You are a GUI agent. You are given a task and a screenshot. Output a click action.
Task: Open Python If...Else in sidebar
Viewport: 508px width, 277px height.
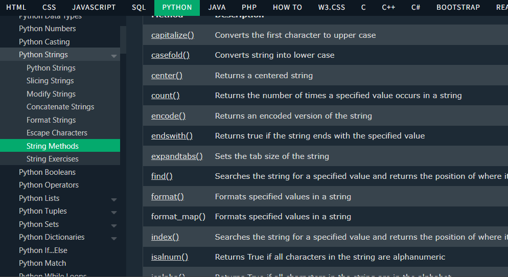[43, 250]
